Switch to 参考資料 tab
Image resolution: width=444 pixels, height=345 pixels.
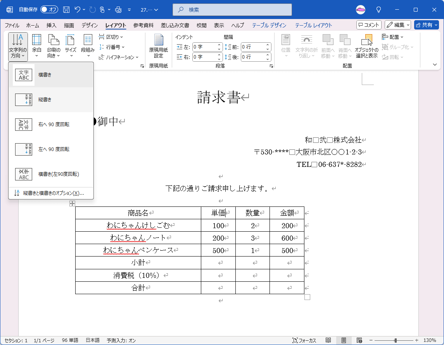[143, 25]
